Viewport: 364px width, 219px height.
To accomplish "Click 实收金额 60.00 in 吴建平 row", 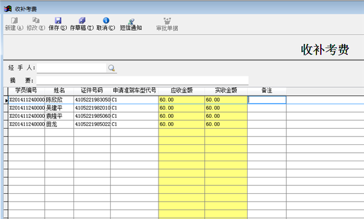I will click(226, 108).
